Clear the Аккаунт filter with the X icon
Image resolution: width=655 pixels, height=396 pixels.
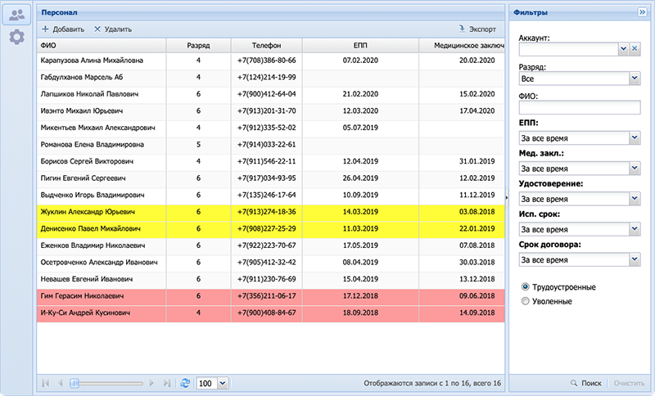(x=635, y=50)
